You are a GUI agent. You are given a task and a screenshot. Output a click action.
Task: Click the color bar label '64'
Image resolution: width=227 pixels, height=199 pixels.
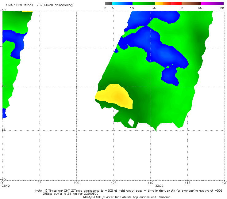pos(200,8)
